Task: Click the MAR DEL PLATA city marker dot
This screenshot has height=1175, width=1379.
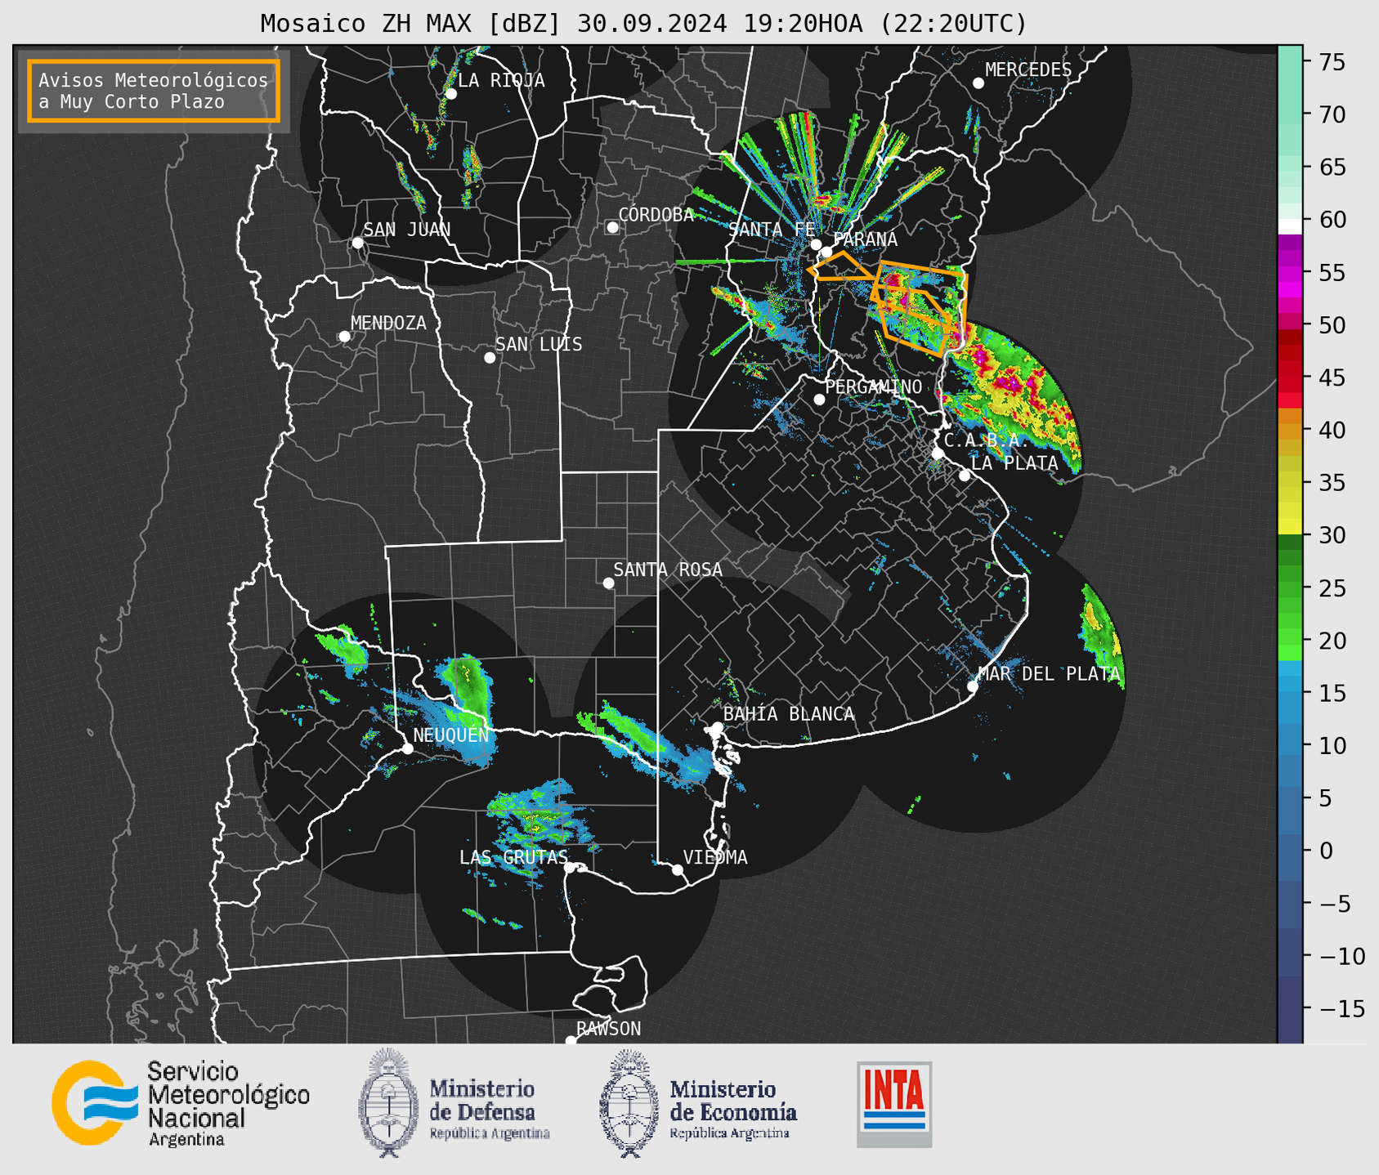Action: click(x=973, y=686)
